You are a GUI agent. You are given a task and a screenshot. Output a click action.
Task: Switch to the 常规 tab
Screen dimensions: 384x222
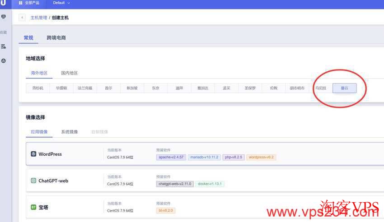(28, 37)
